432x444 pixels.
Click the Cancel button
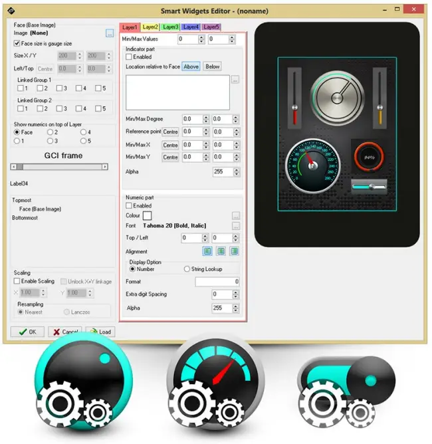(x=65, y=332)
